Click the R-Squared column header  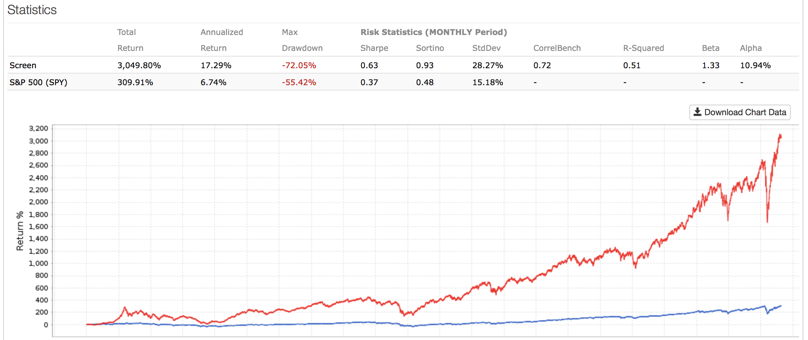pyautogui.click(x=643, y=48)
